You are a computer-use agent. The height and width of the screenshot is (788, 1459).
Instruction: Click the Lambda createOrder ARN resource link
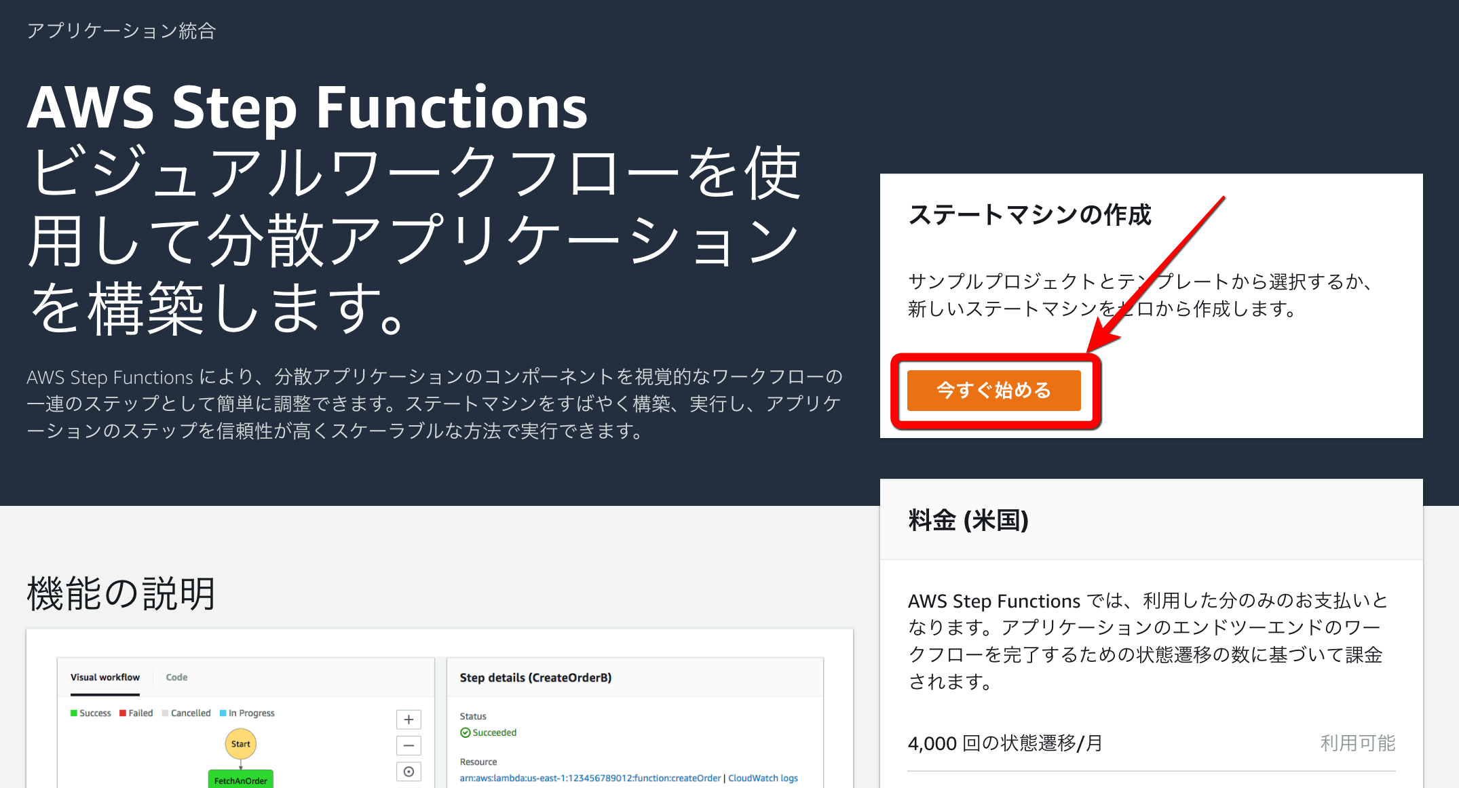coord(589,778)
